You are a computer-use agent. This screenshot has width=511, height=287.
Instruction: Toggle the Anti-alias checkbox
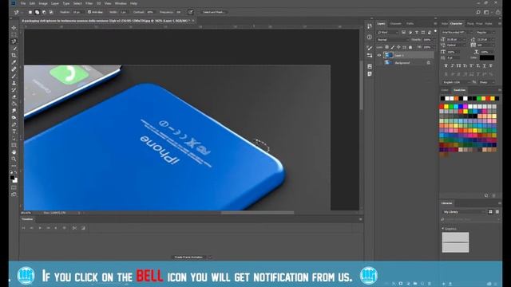(x=89, y=12)
